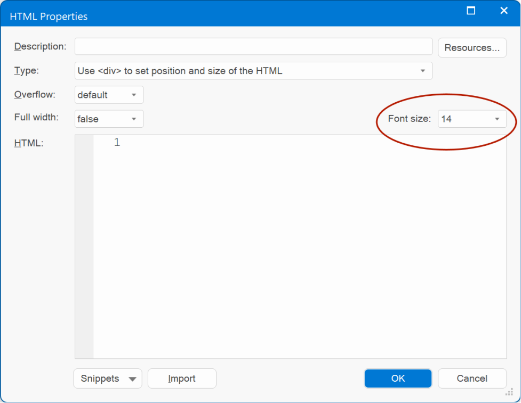Click the maximize window icon
Image resolution: width=521 pixels, height=403 pixels.
471,11
